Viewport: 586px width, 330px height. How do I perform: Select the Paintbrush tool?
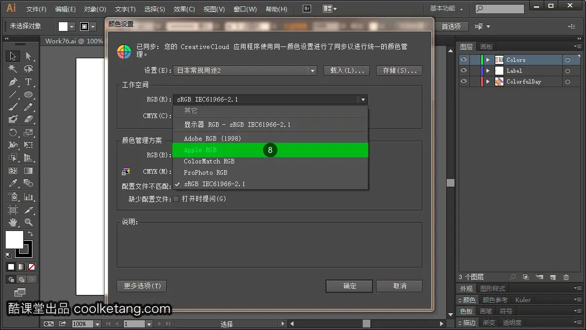pyautogui.click(x=13, y=107)
